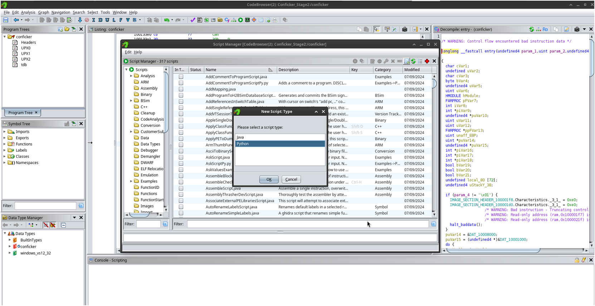Expand the Analysis scripts folder
Viewport: 595px width, 306px height.
tap(131, 76)
